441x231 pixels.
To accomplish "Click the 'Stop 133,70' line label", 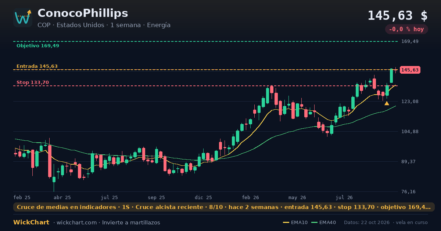I will (33, 82).
